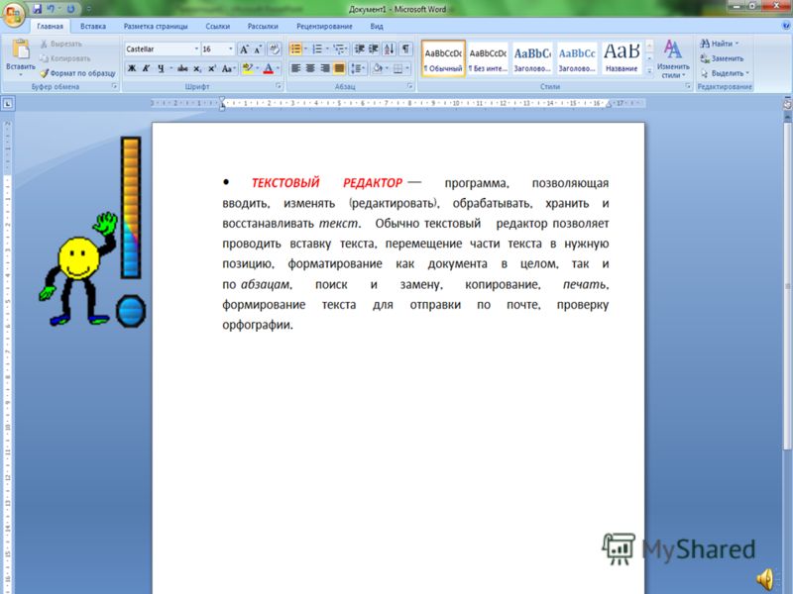
Task: Switch to the Рецензирование tab
Action: click(324, 27)
